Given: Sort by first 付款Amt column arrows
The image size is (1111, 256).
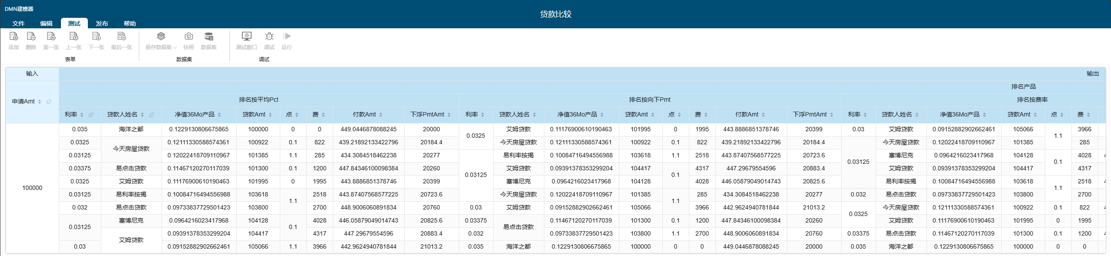Looking at the screenshot, I should pos(381,115).
